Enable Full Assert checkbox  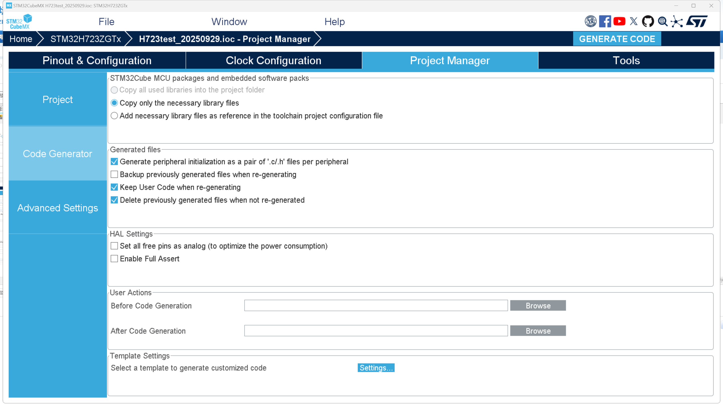114,259
